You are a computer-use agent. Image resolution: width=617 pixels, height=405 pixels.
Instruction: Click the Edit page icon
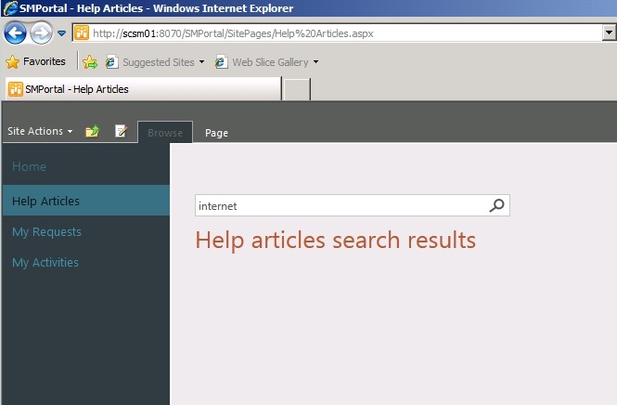tap(121, 132)
